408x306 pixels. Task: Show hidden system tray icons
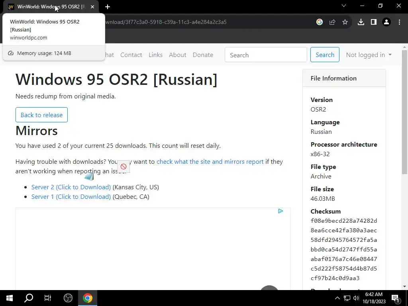[337, 298]
